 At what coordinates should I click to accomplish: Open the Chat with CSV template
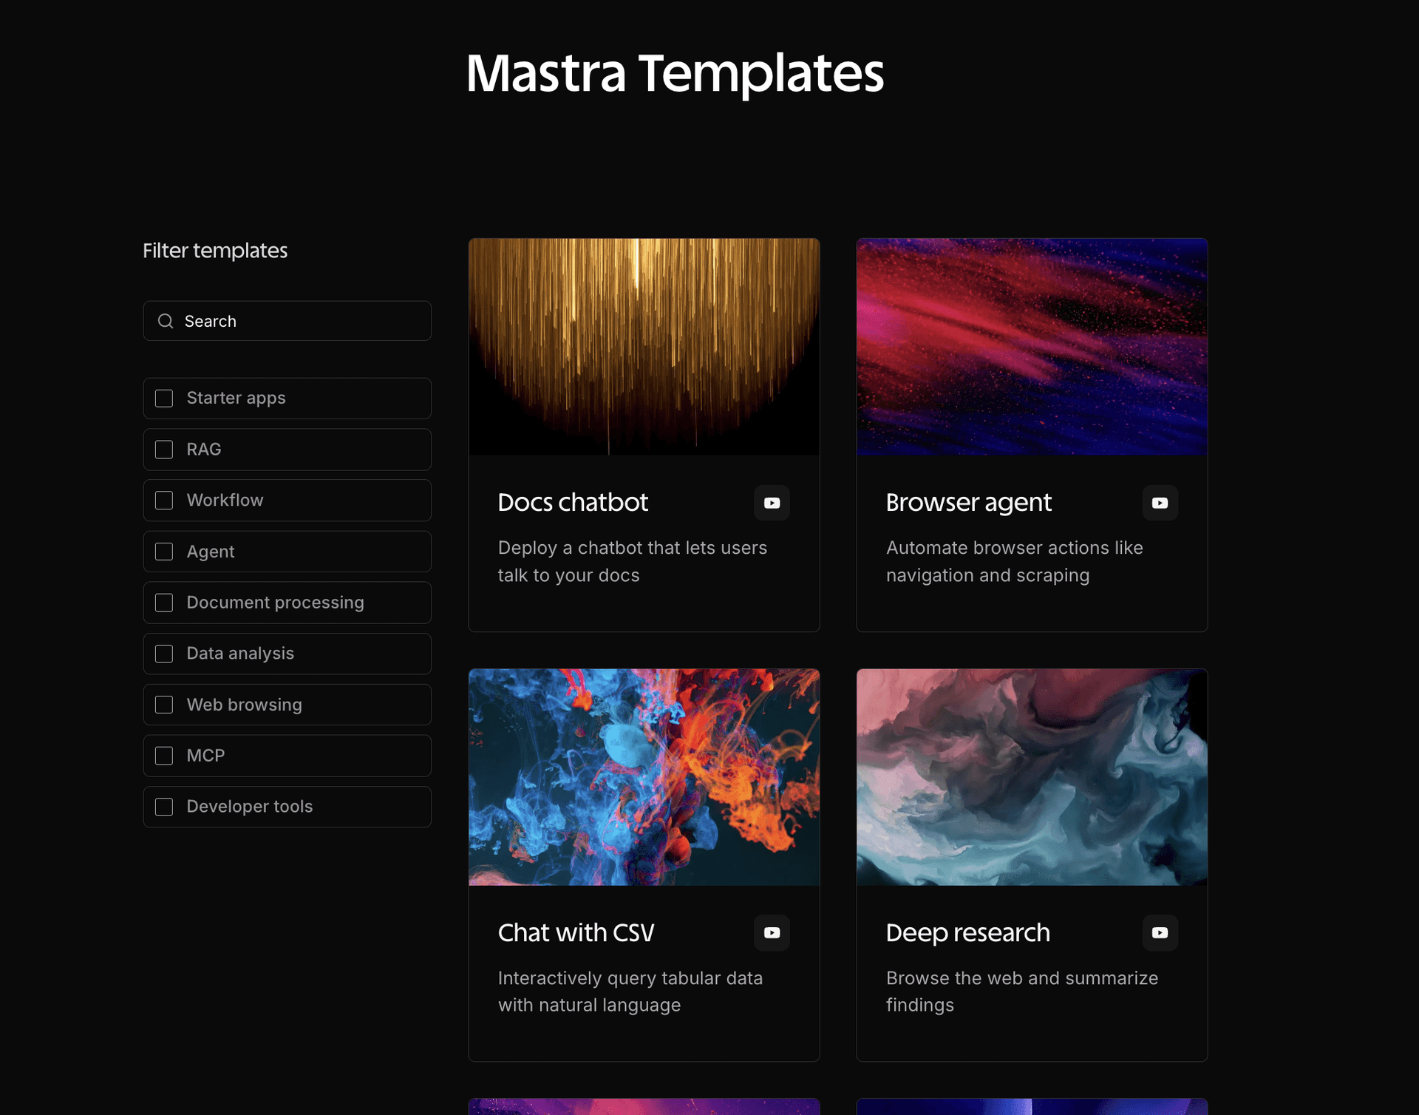(x=576, y=932)
